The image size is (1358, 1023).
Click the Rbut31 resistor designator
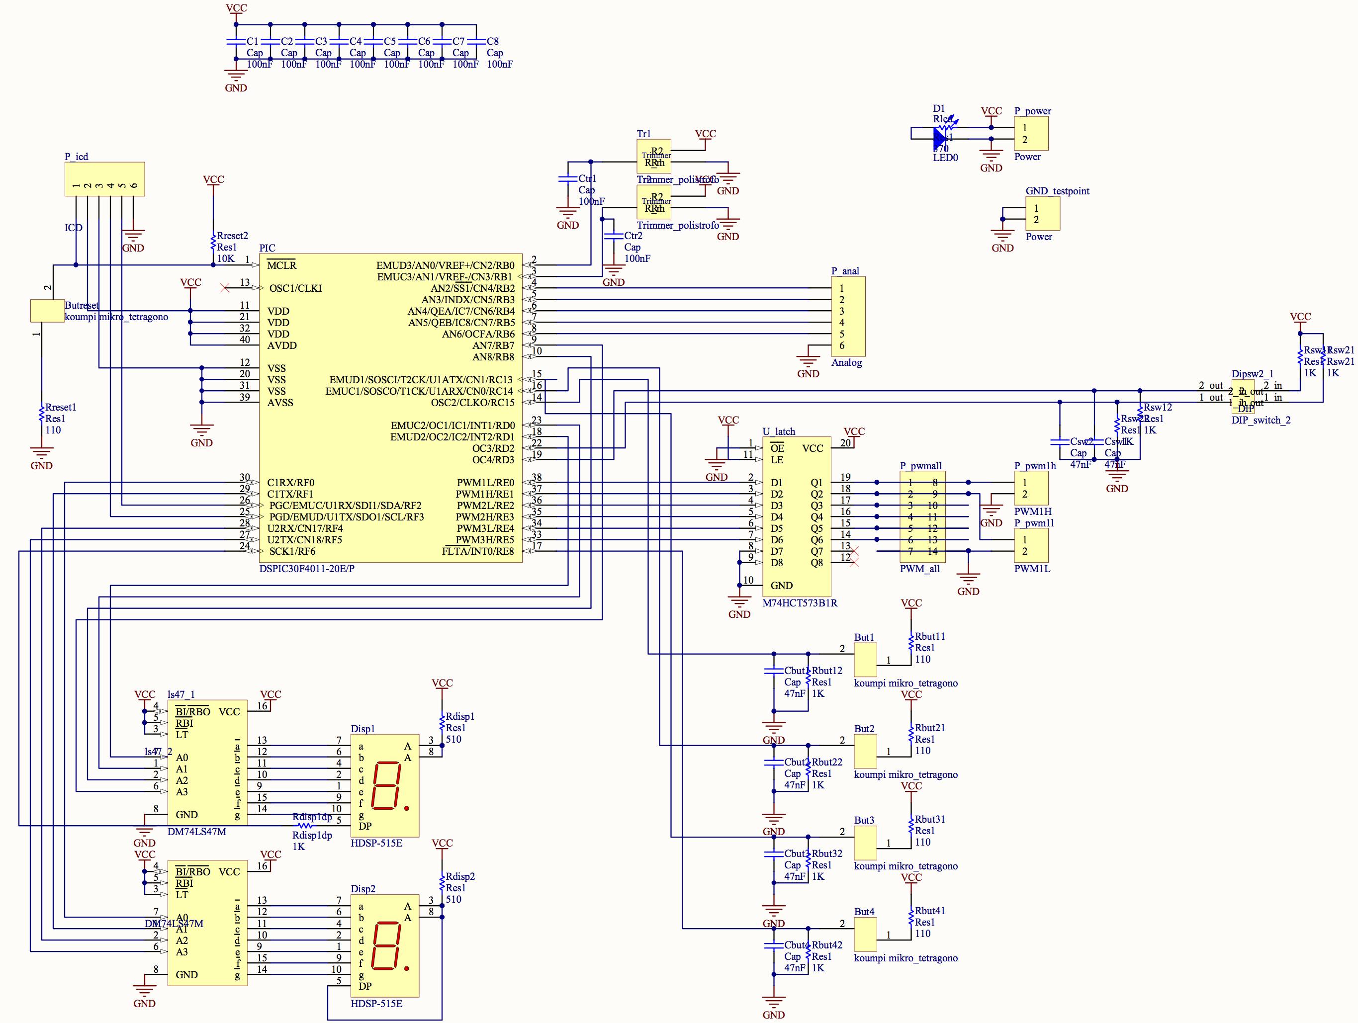(x=930, y=820)
